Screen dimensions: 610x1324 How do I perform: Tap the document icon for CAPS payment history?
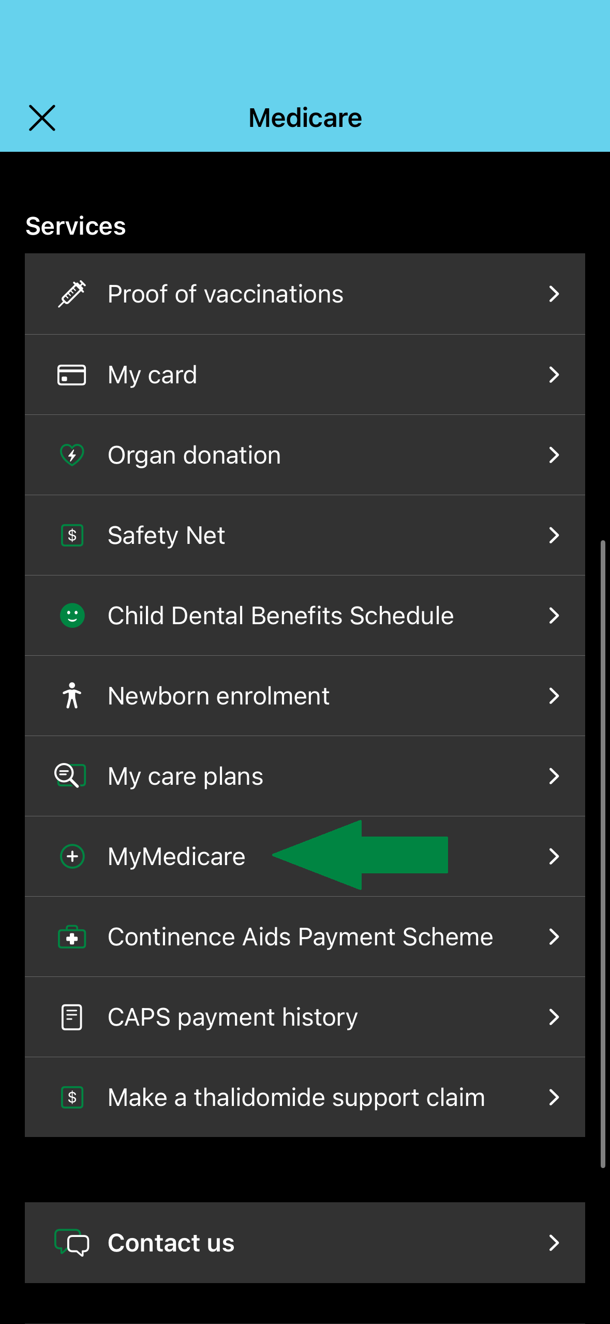[72, 1017]
